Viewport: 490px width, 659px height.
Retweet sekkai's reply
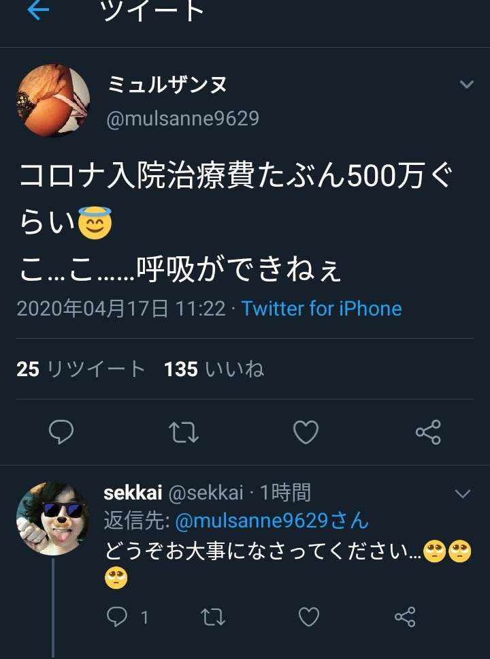pos(213,617)
